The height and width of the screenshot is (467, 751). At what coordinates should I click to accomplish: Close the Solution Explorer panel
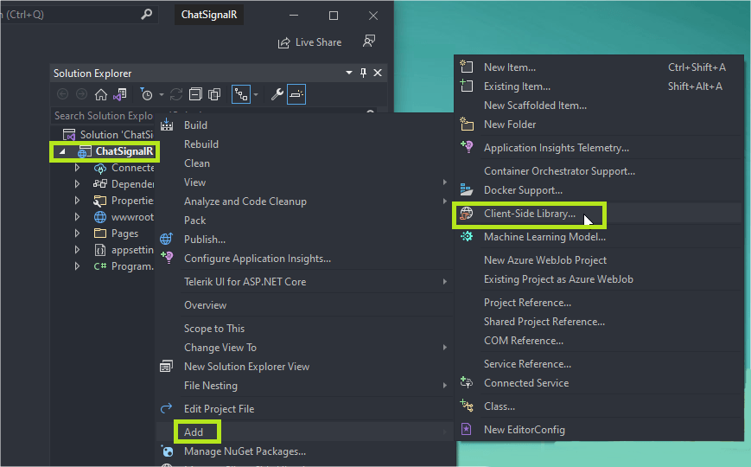click(378, 73)
